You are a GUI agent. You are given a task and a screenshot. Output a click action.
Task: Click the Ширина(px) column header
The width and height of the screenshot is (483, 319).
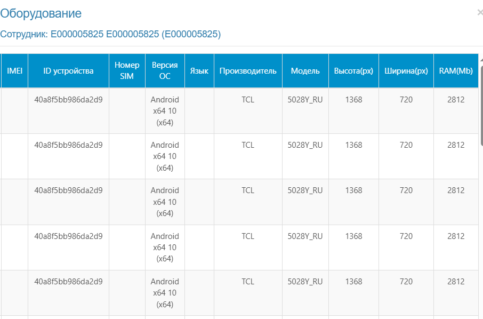pos(406,71)
